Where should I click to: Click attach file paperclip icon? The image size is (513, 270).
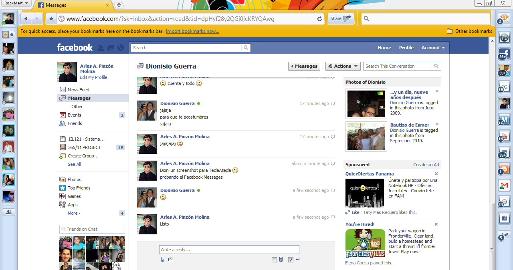[162, 260]
